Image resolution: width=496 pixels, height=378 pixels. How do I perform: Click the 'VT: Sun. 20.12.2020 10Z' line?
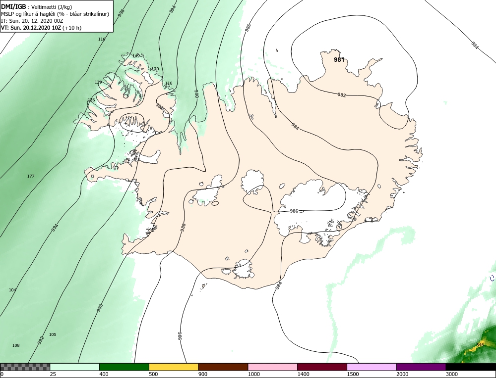click(41, 27)
